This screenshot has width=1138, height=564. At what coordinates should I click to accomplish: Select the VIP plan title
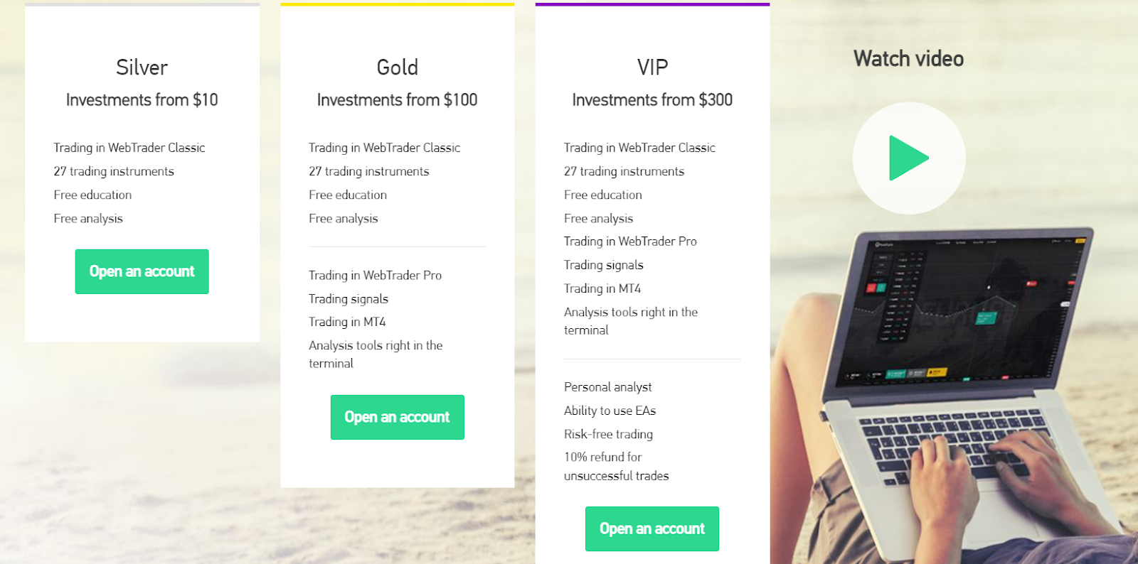tap(652, 67)
